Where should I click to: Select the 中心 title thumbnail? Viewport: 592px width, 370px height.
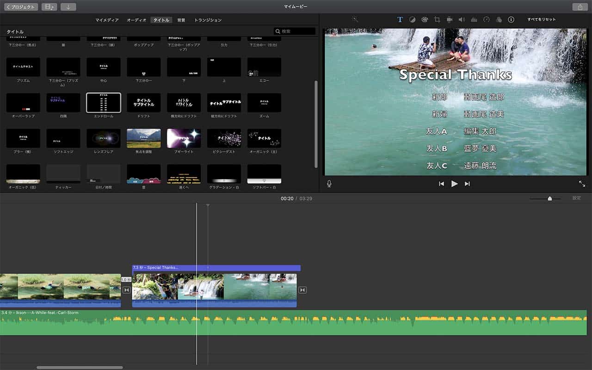pyautogui.click(x=104, y=67)
